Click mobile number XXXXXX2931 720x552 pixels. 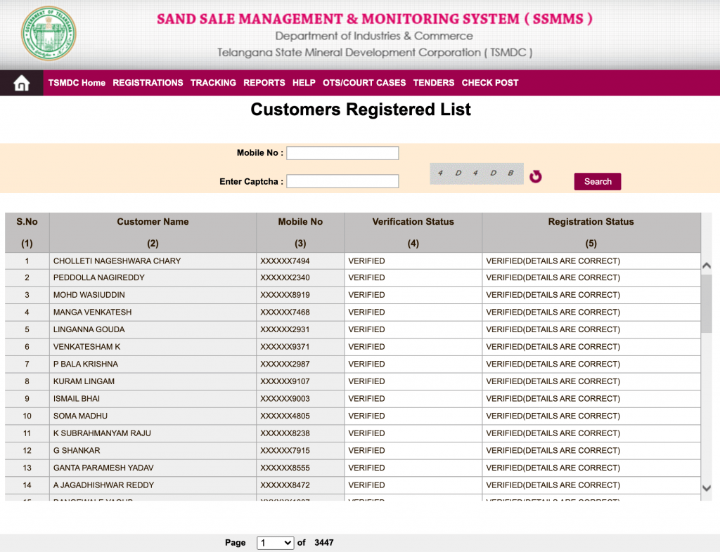tap(285, 329)
